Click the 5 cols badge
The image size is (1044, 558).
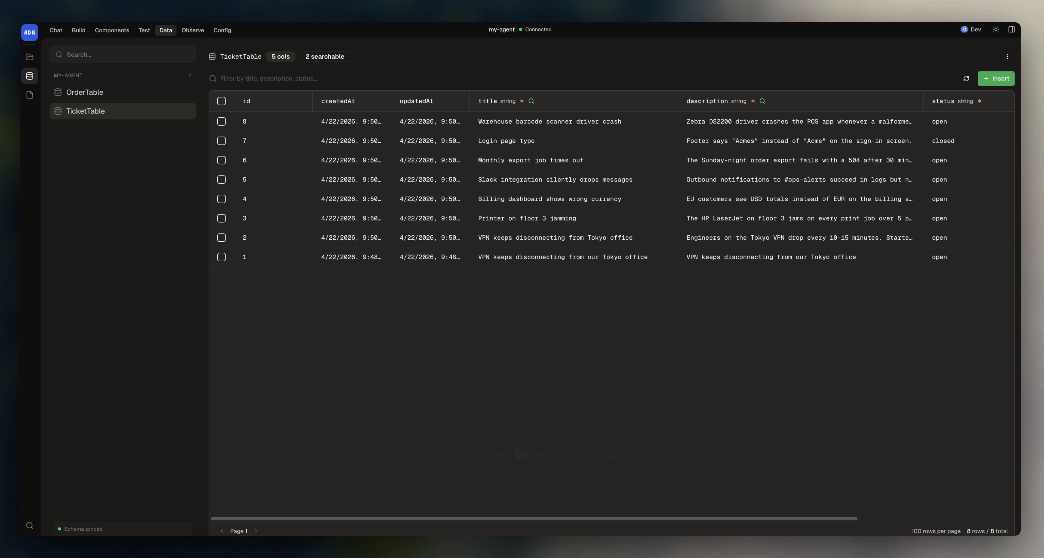[280, 57]
